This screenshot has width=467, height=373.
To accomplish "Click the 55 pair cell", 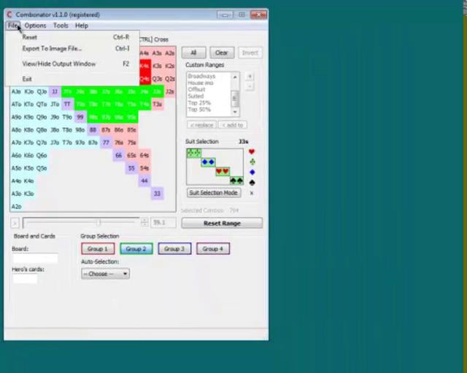I will point(131,168).
